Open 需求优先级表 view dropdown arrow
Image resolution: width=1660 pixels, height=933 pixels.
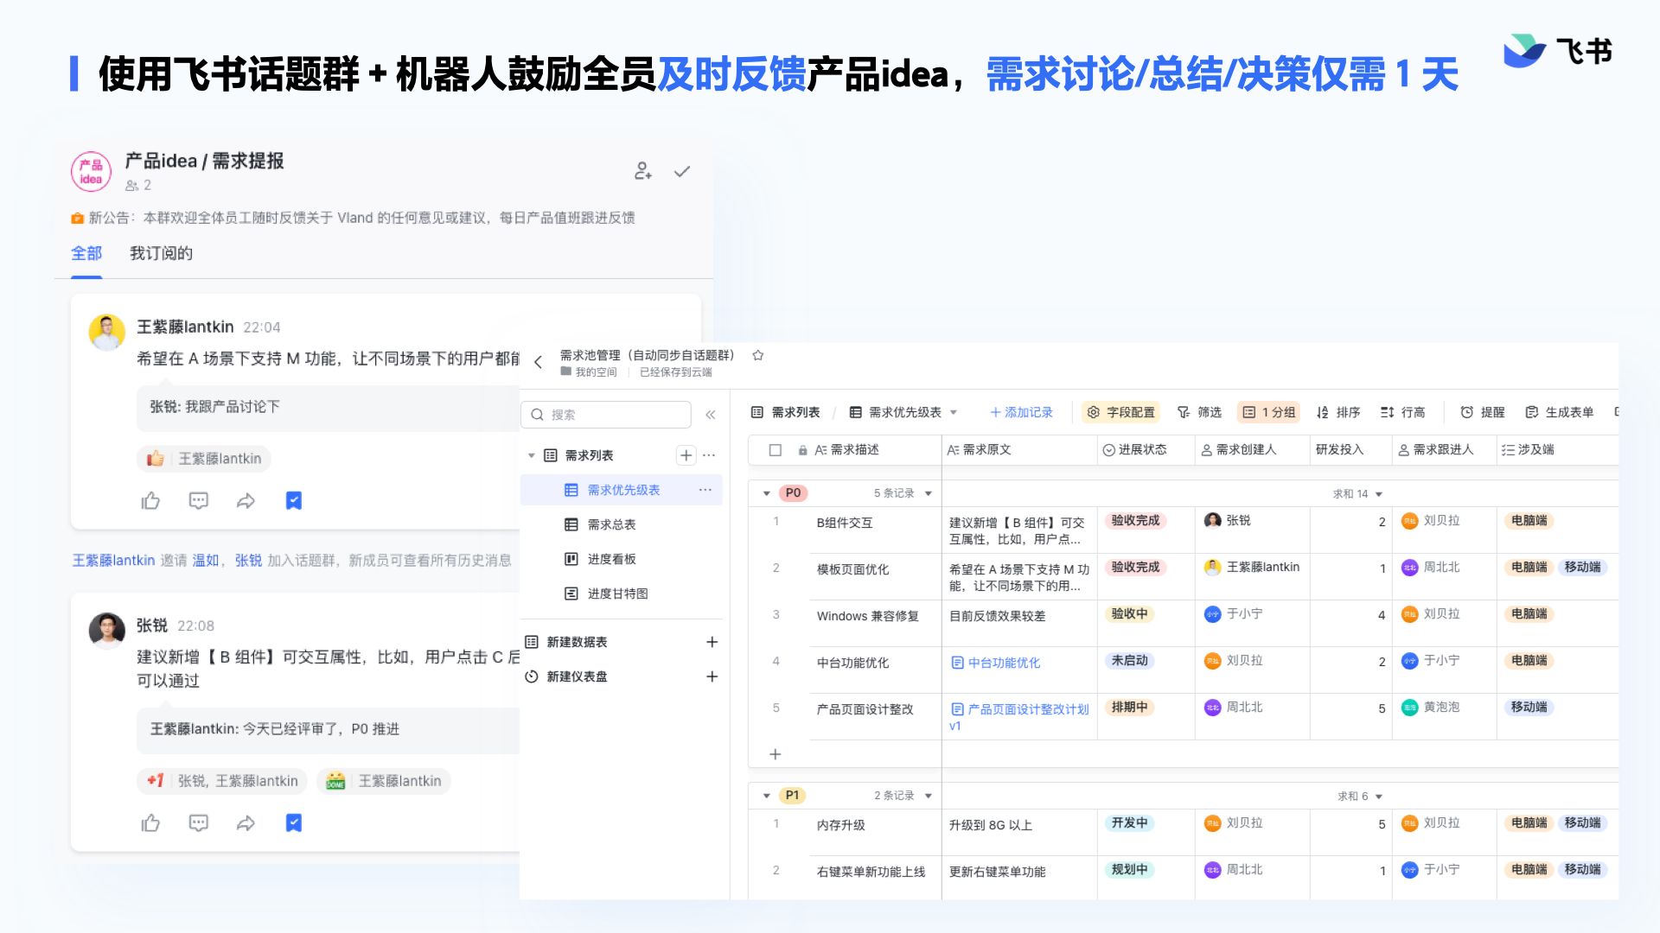click(x=954, y=412)
